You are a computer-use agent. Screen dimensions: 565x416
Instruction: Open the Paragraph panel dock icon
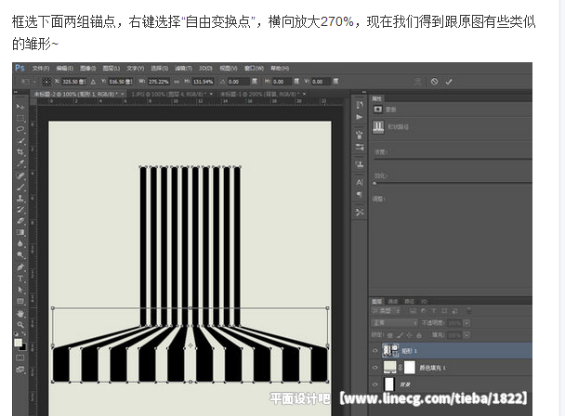click(x=360, y=194)
